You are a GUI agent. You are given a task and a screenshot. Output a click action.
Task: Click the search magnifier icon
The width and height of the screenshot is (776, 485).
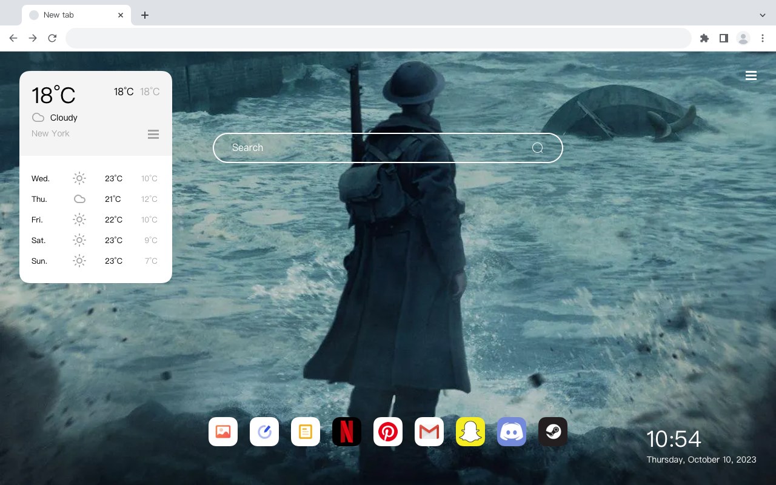538,148
